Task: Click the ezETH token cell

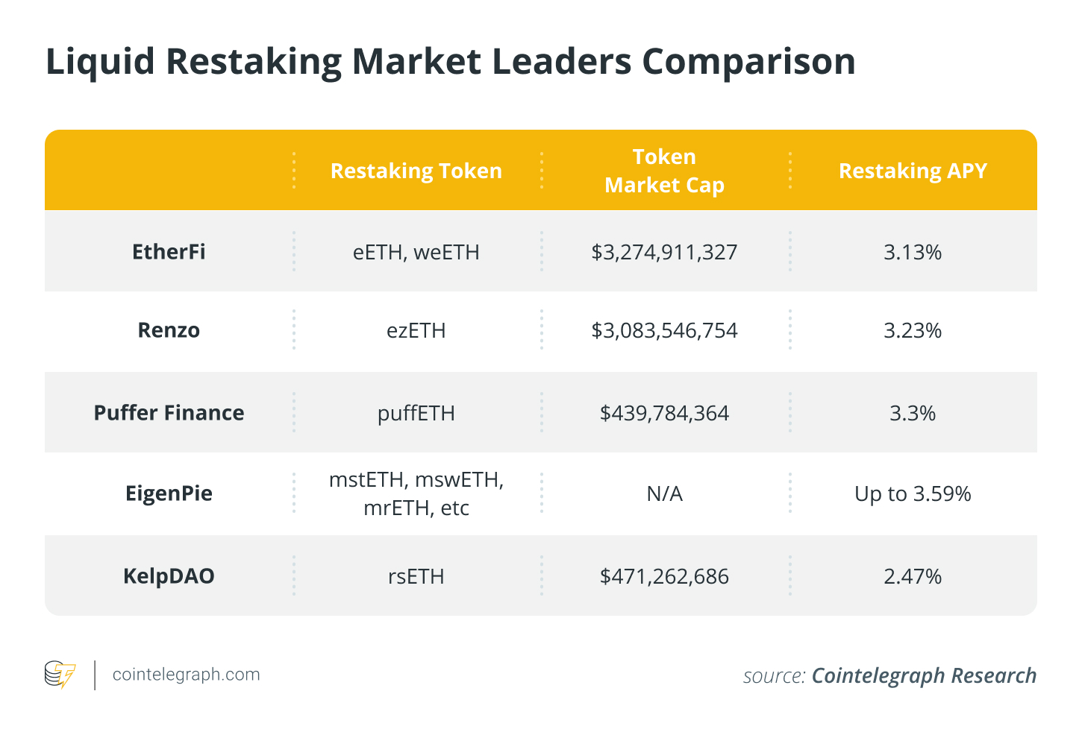Action: point(416,330)
